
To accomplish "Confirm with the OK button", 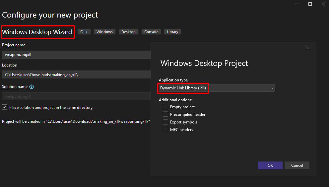I will click(270, 165).
